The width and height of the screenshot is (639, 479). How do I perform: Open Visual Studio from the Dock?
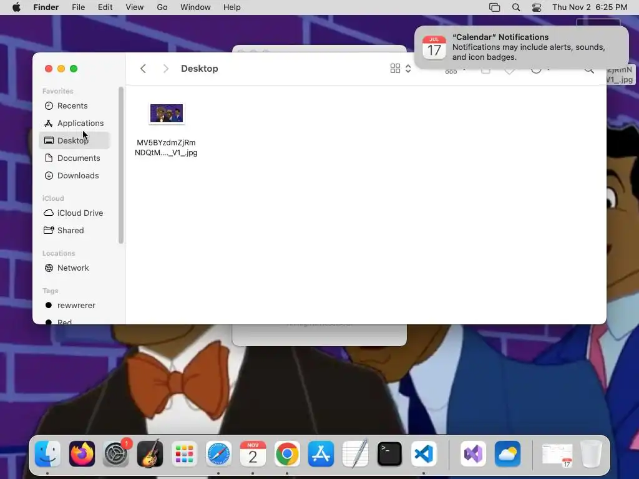[x=473, y=454]
